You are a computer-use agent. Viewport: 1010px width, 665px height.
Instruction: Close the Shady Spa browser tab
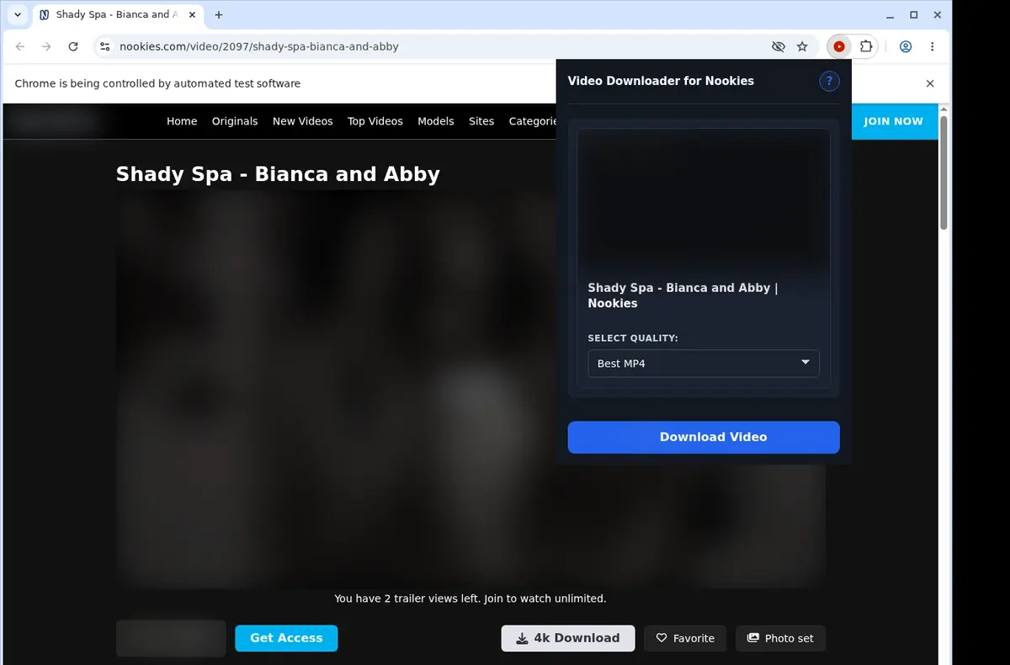190,15
